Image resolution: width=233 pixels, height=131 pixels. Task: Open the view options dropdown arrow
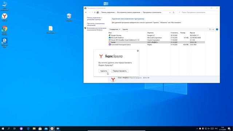[x=213, y=29]
